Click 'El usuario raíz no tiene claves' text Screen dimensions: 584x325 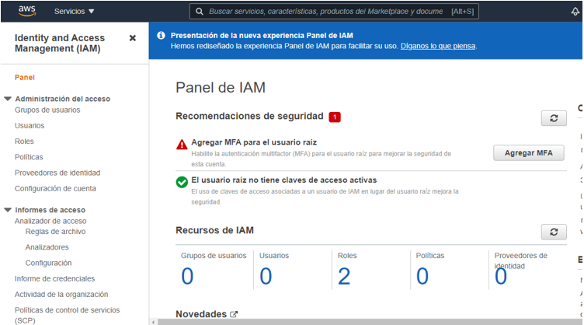pyautogui.click(x=283, y=180)
